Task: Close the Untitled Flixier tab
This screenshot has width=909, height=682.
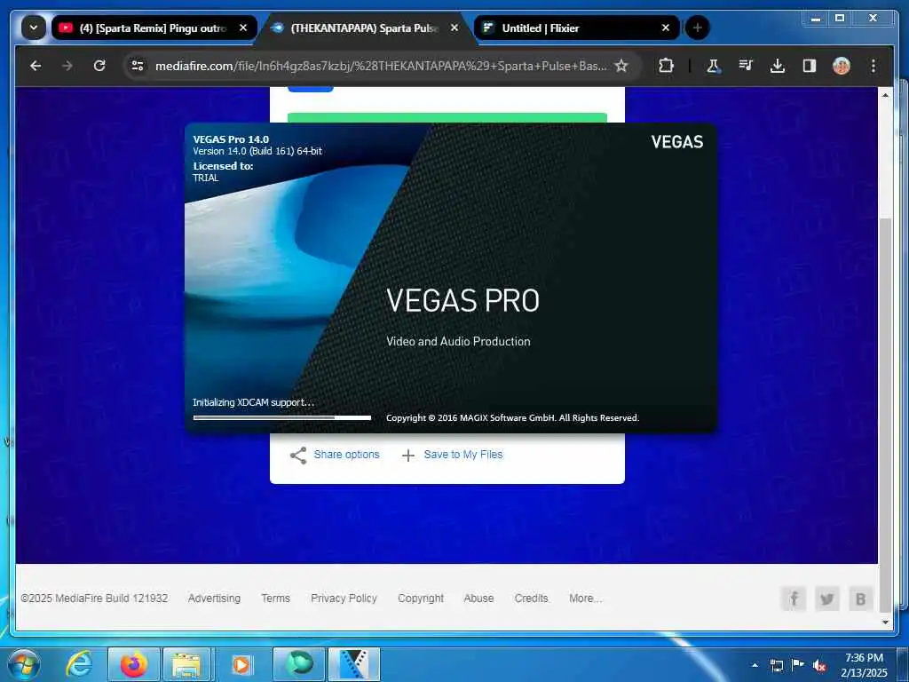Action: (666, 28)
